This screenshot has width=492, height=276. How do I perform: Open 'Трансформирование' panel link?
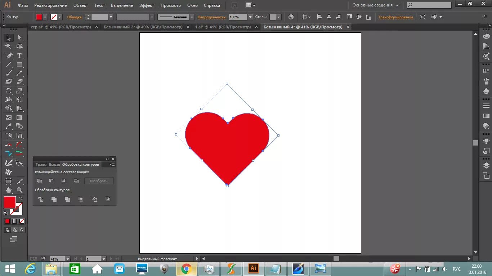pyautogui.click(x=396, y=17)
